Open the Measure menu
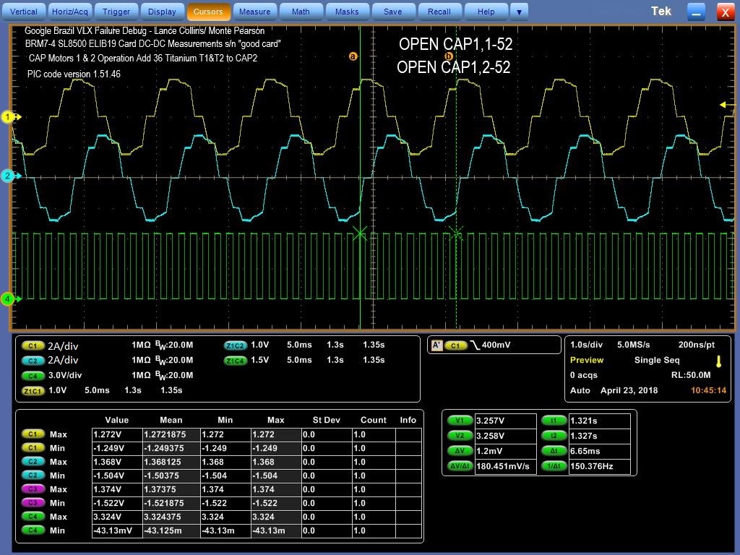 254,12
